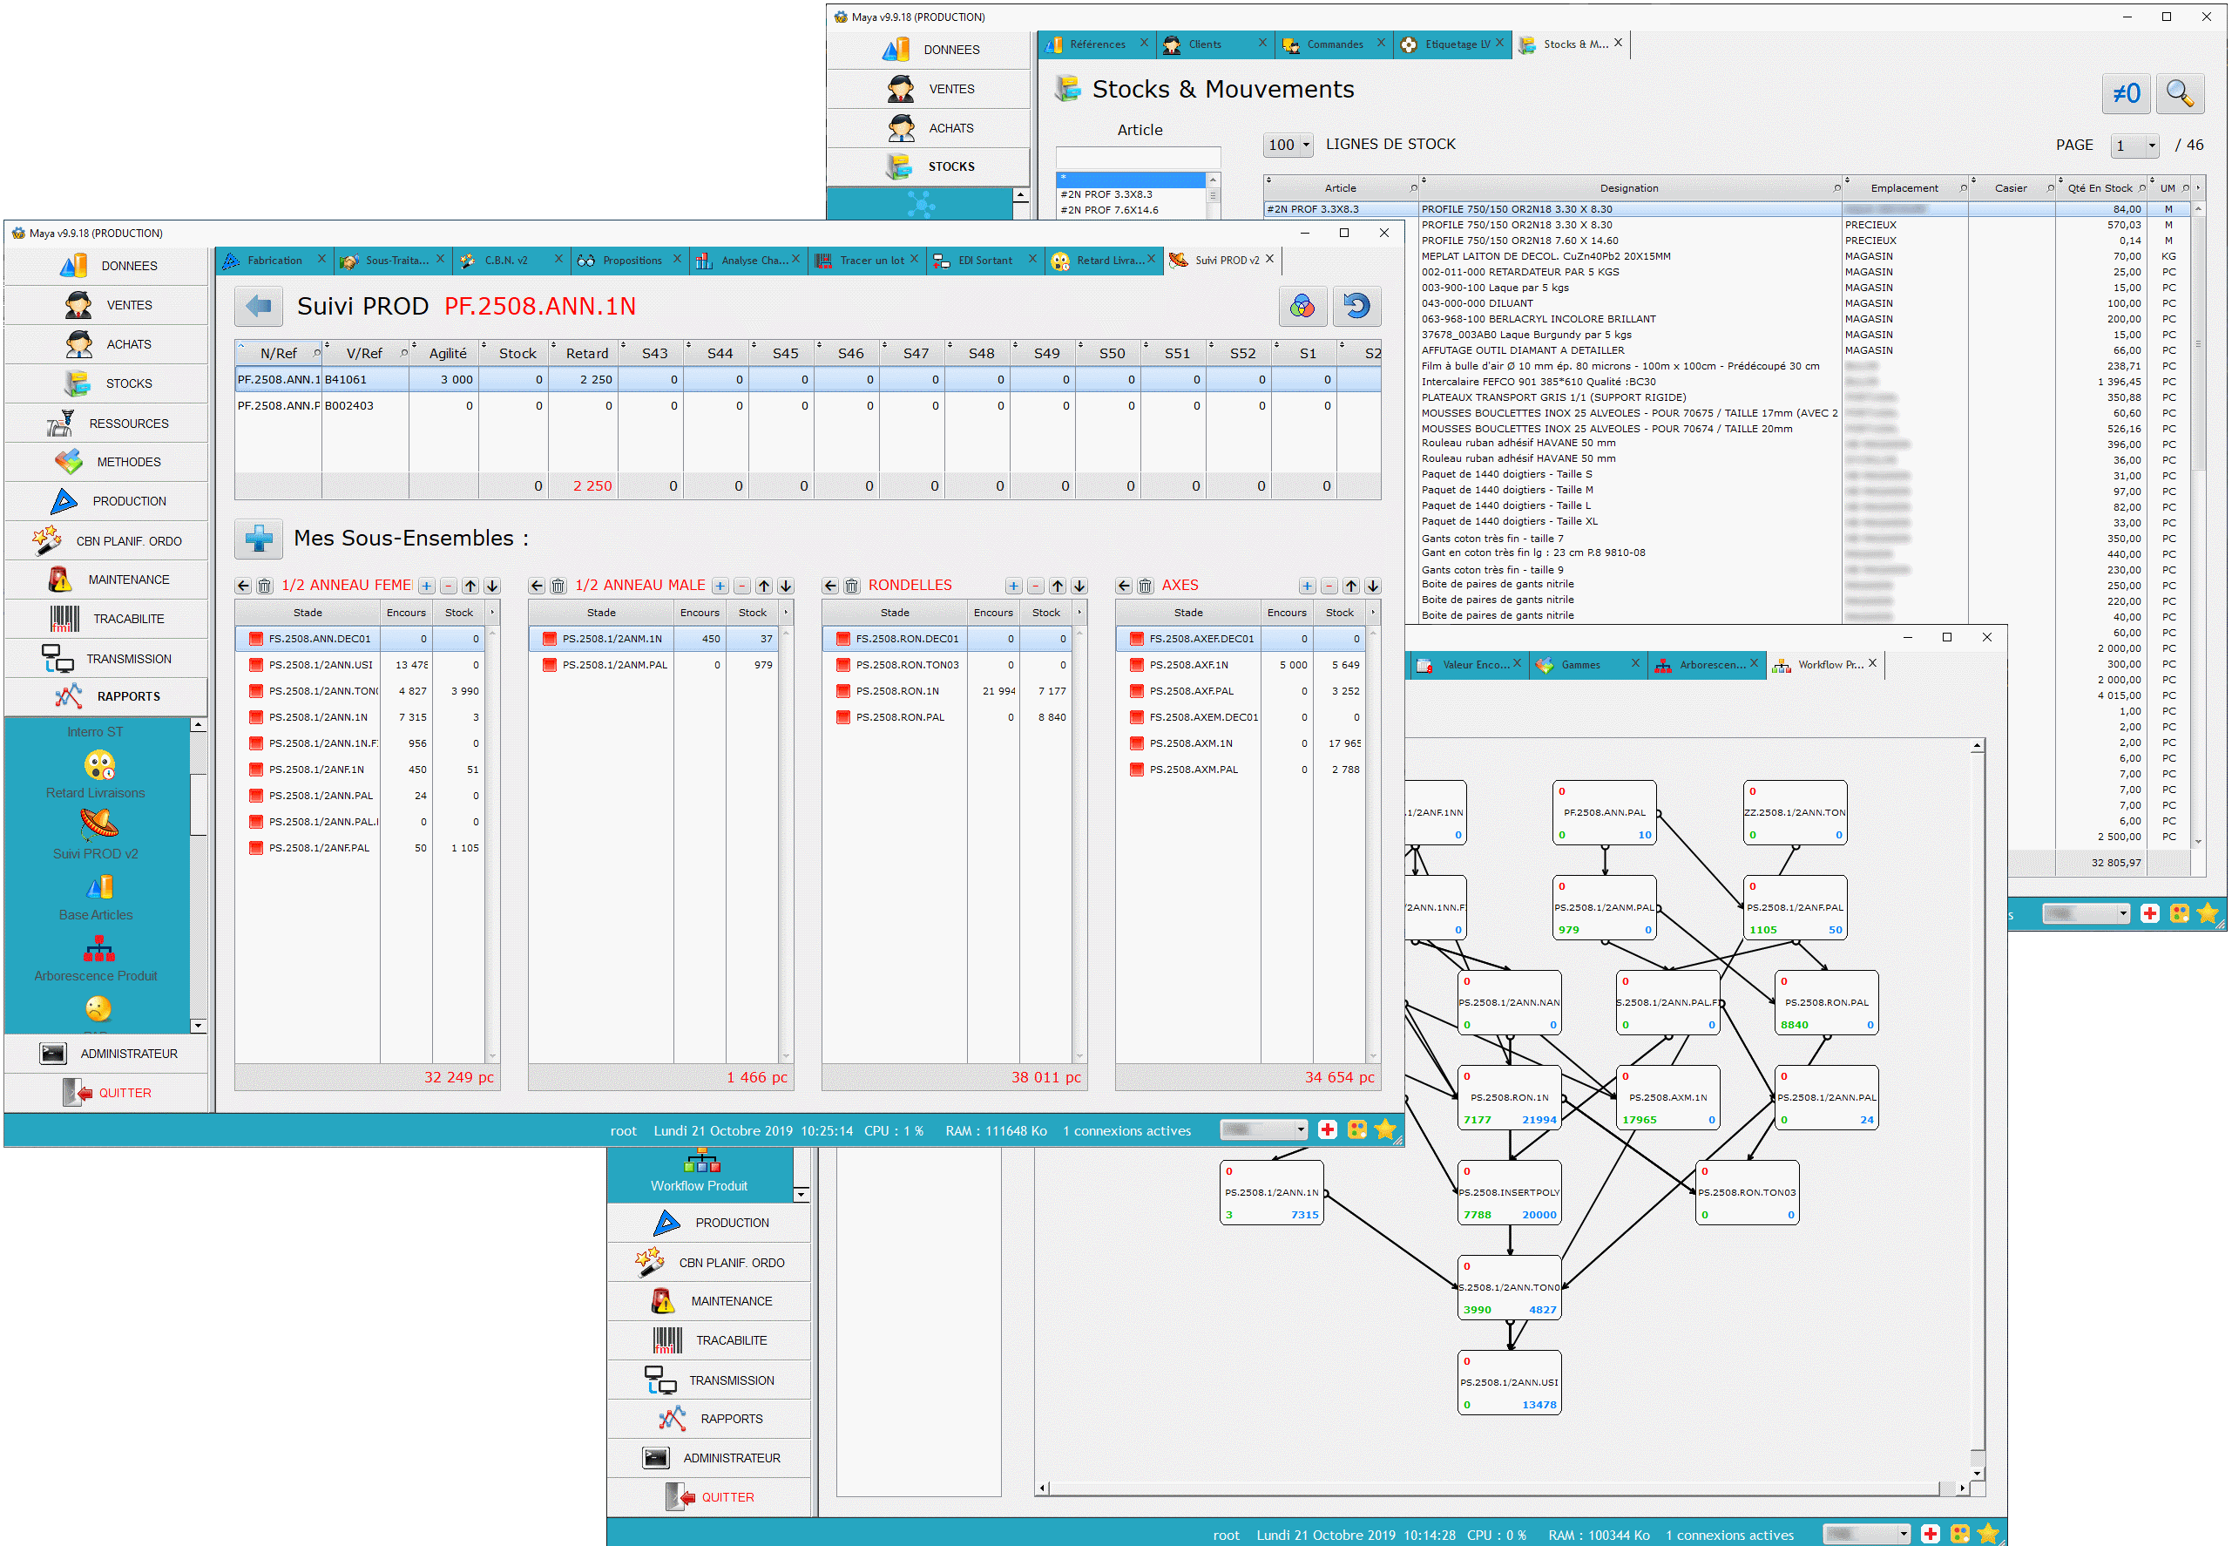Click the Article search input field
Screen dimensions: 2232x1546
point(1137,158)
